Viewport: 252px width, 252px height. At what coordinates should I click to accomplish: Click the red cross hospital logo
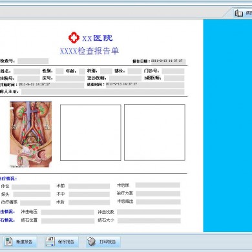tap(74, 37)
